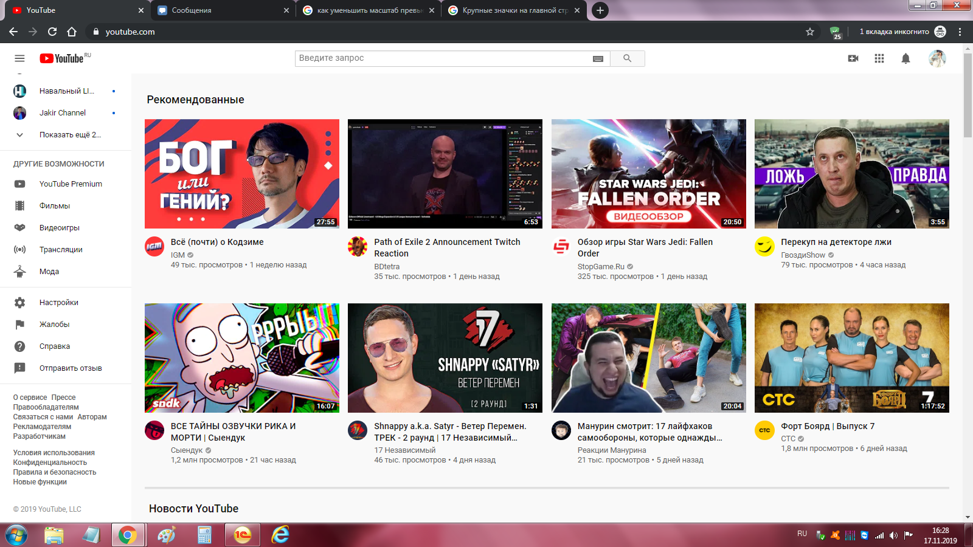
Task: Click the BDtetra channel name
Action: click(x=387, y=267)
